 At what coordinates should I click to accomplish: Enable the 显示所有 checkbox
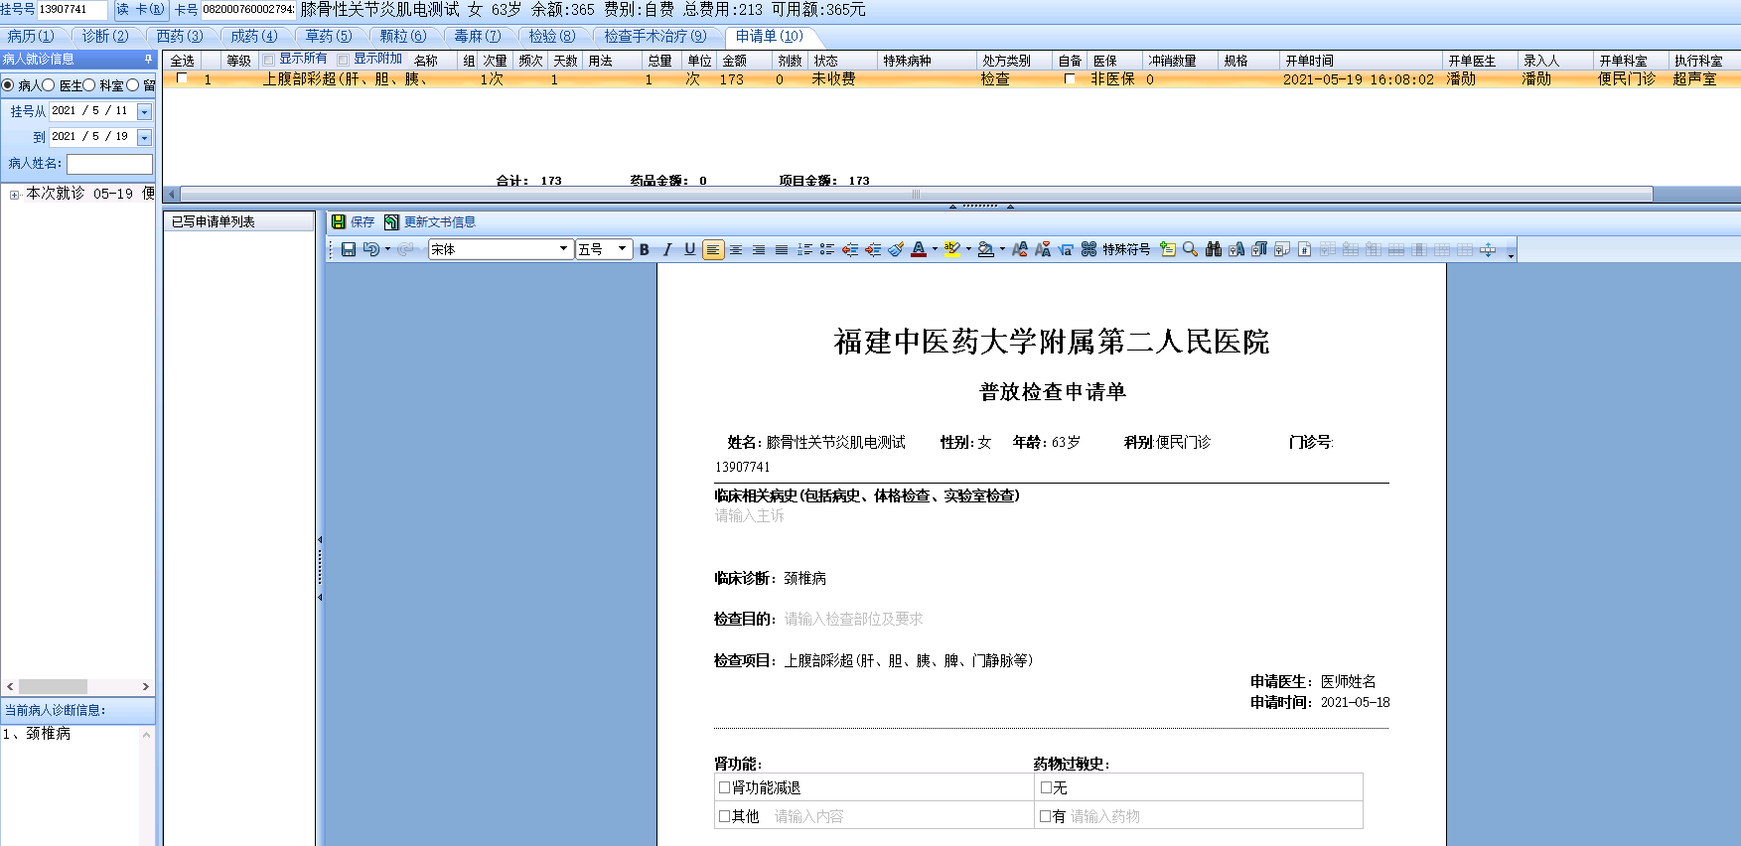(x=268, y=60)
